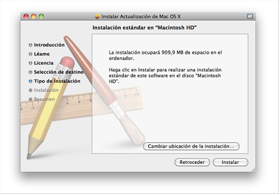Select the Selección de destino step

pyautogui.click(x=59, y=72)
